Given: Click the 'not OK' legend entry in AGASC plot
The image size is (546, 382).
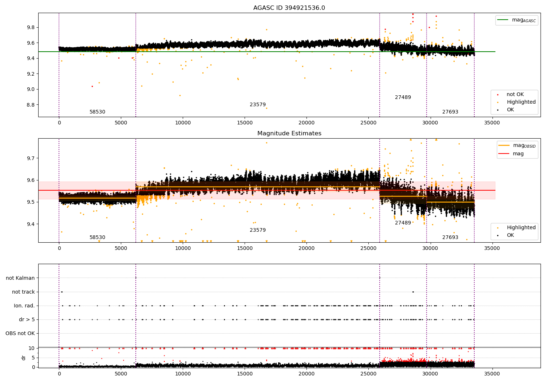Looking at the screenshot, I should pos(515,95).
